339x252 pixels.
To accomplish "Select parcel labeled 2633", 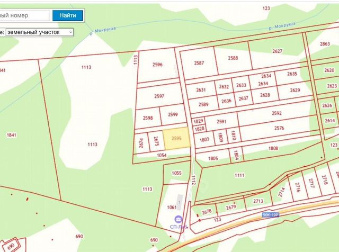I will coord(241,85).
